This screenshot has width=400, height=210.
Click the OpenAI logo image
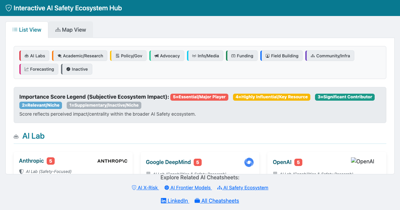tap(363, 161)
